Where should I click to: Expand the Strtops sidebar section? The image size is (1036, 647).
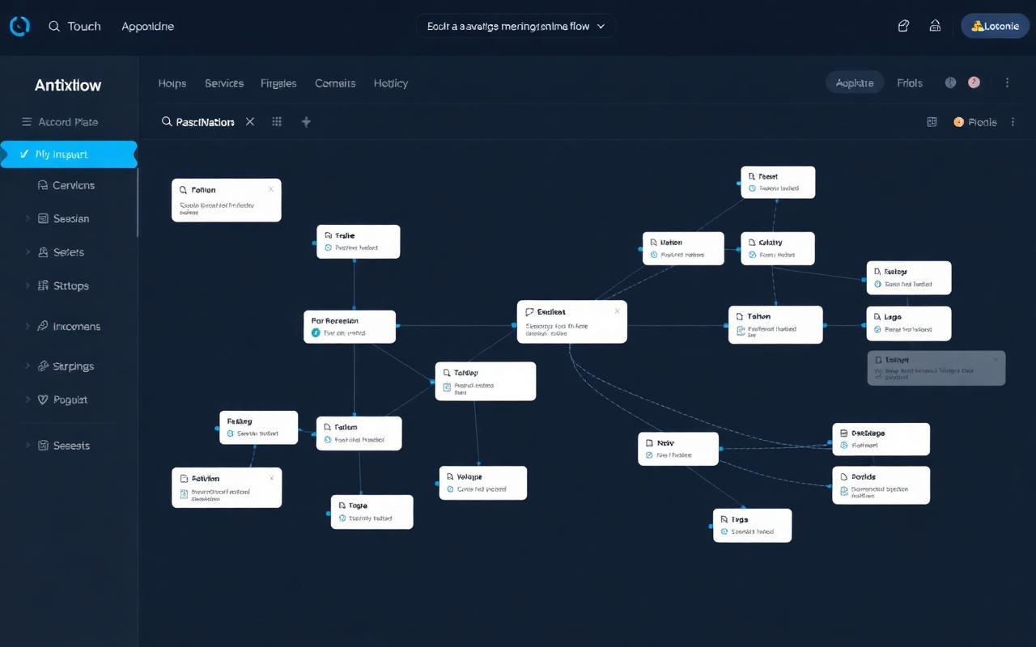28,285
